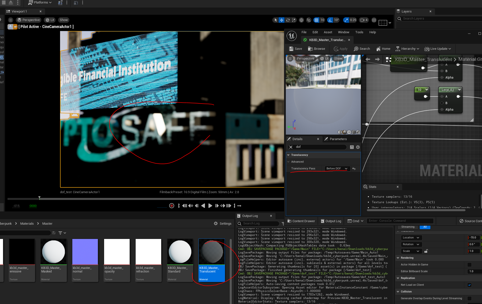Open the Window menu
Image resolution: width=482 pixels, height=304 pixels.
point(344,32)
